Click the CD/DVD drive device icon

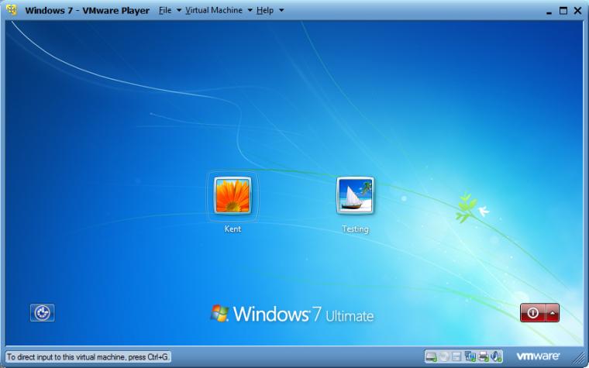444,356
